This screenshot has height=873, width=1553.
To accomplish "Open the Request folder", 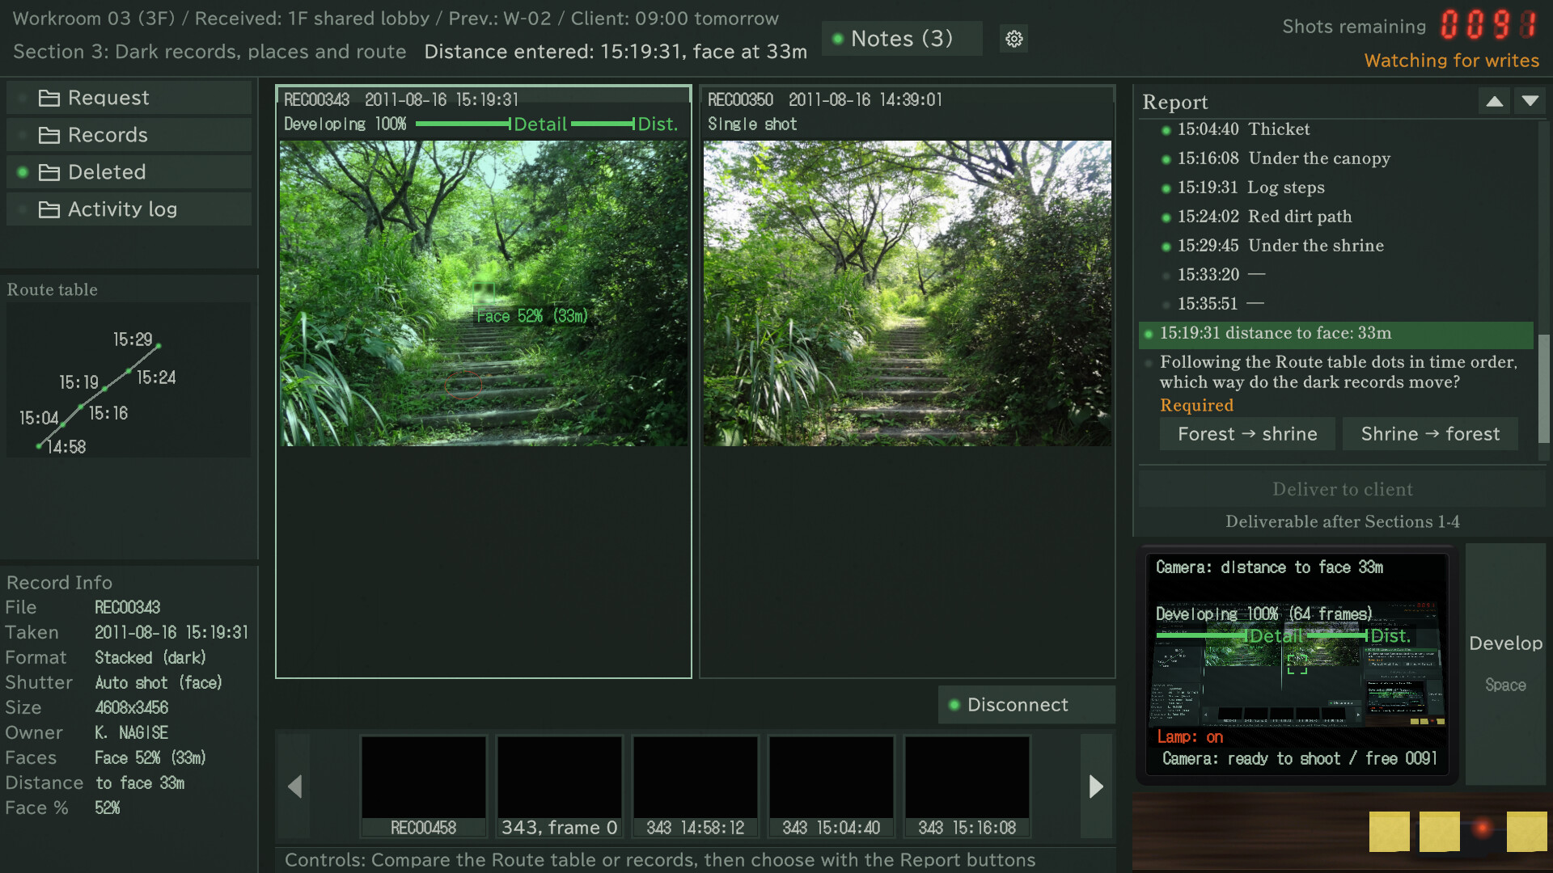I will (129, 98).
